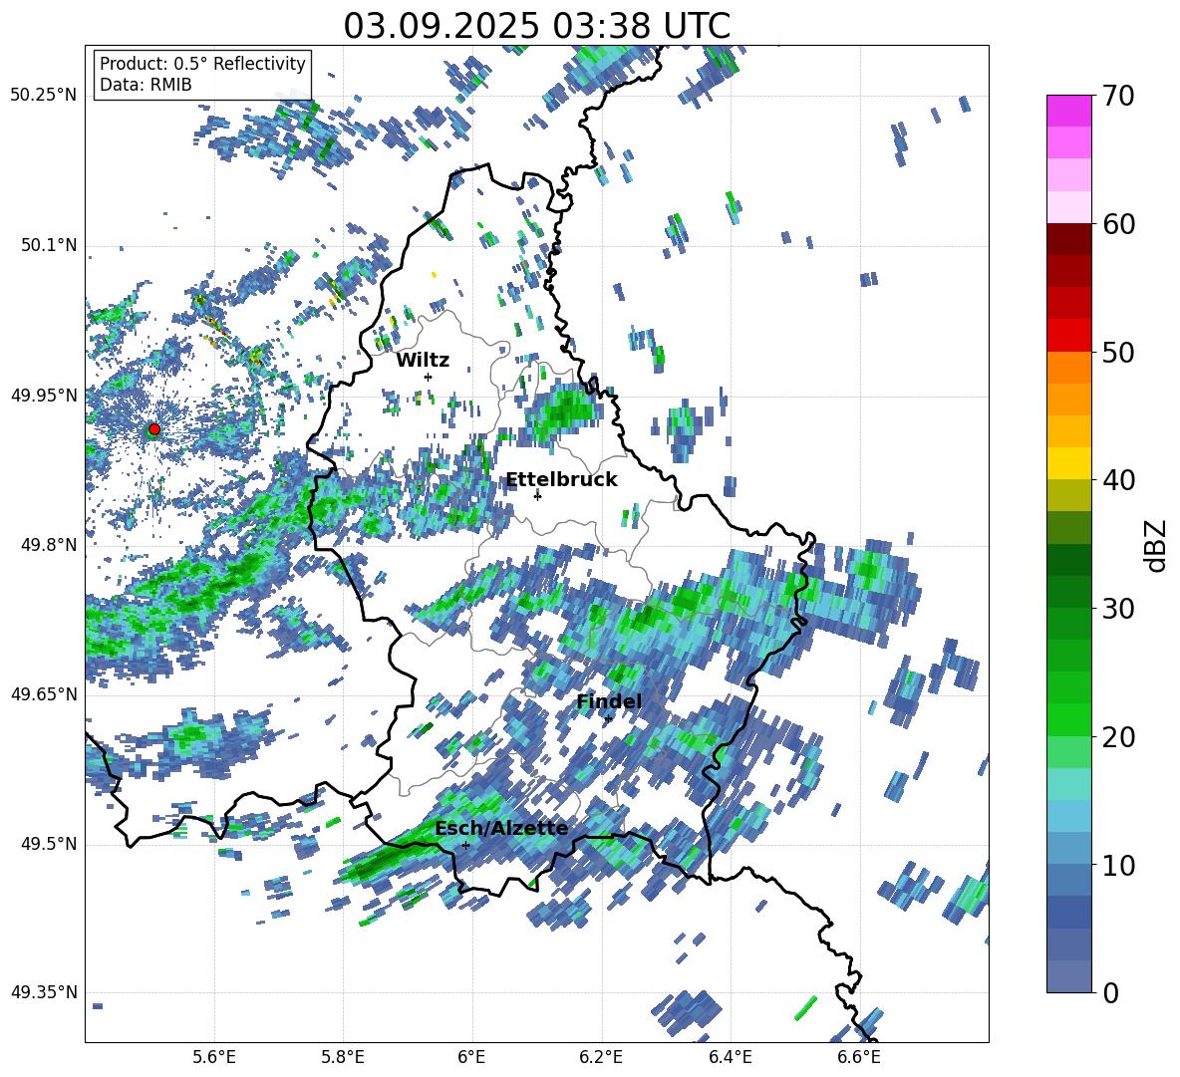The height and width of the screenshot is (1077, 1180).
Task: Click the colorbar tick label 20
Action: [x=1119, y=737]
